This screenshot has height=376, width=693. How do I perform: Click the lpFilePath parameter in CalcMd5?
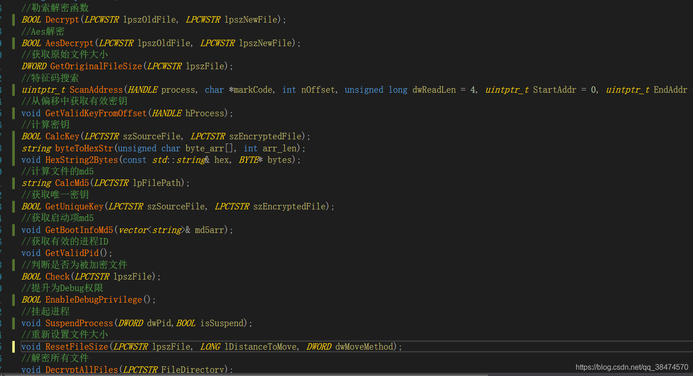(x=157, y=183)
